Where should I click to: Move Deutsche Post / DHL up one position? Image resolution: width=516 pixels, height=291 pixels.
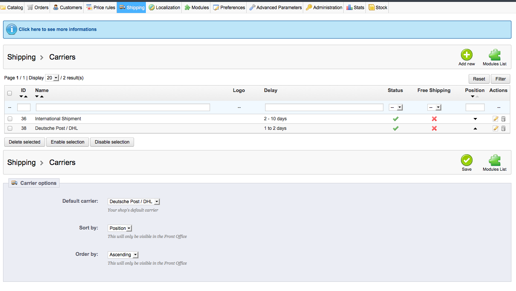click(x=475, y=129)
